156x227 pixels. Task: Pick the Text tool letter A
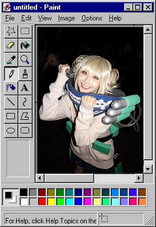pyautogui.click(x=25, y=88)
